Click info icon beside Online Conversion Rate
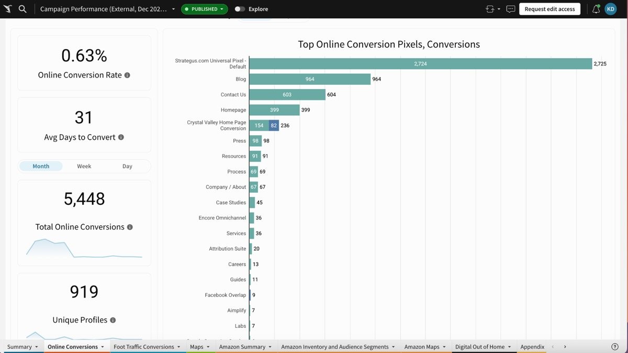628x353 pixels. (127, 75)
